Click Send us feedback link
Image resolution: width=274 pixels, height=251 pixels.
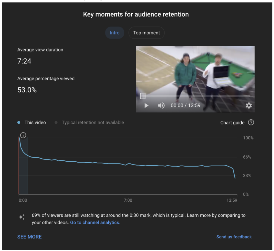pos(234,237)
